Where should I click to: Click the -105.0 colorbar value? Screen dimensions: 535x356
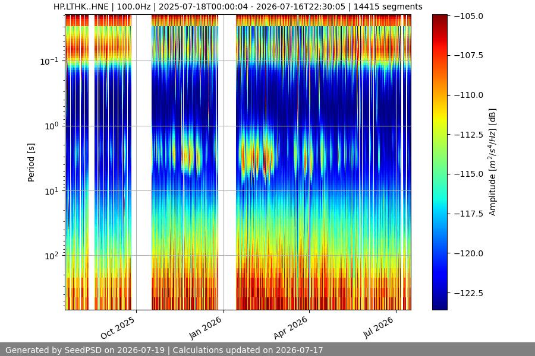click(468, 16)
